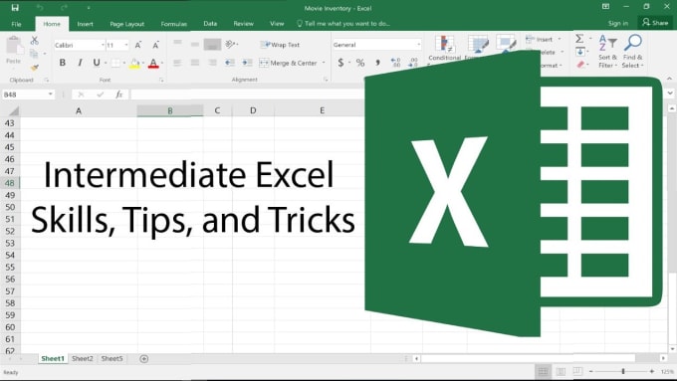Click the Clear eraser icon
The image size is (677, 381).
click(580, 65)
